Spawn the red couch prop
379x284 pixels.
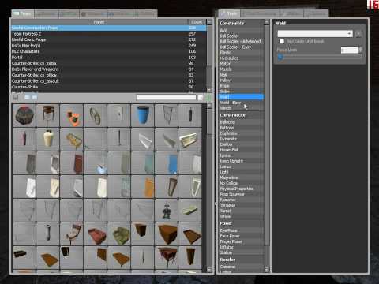click(x=96, y=234)
